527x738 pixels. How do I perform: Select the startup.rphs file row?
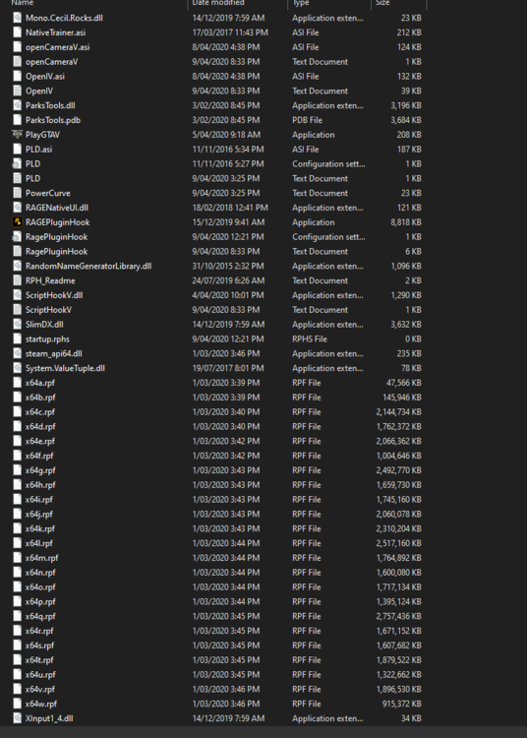pyautogui.click(x=218, y=338)
